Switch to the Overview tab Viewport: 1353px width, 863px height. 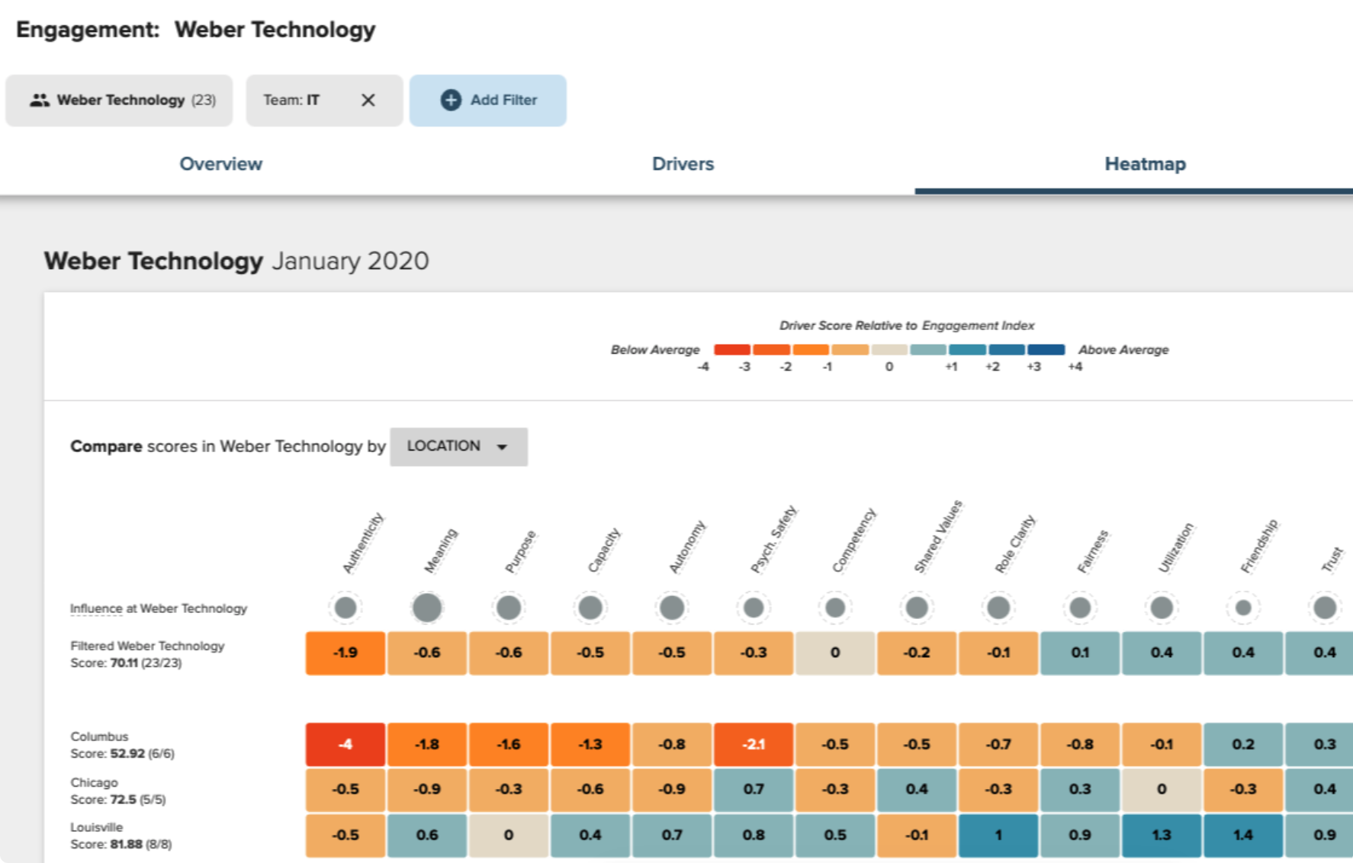point(221,164)
